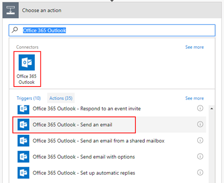
Task: Switch to the Triggers (10) tab
Action: tap(28, 98)
